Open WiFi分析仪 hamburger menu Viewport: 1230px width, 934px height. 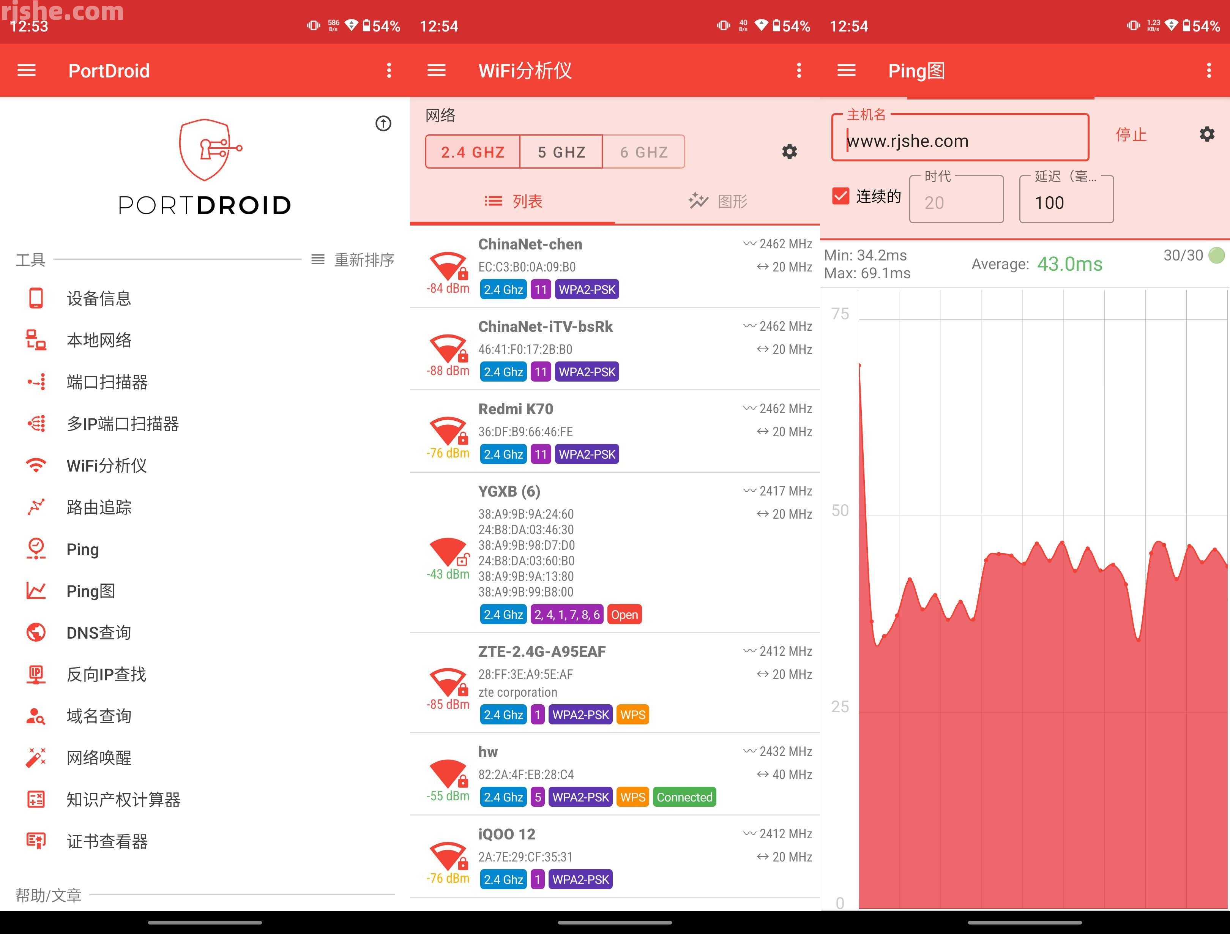437,71
